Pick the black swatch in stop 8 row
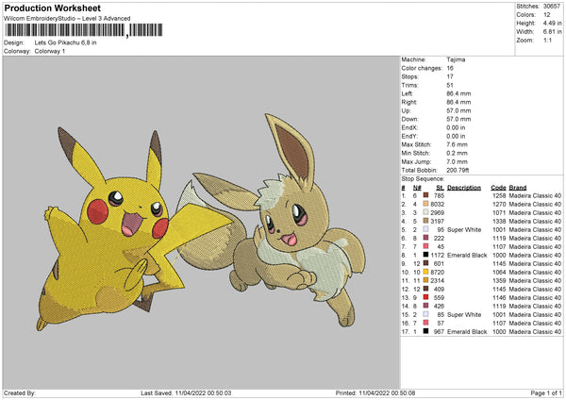566x400 pixels. (x=427, y=254)
